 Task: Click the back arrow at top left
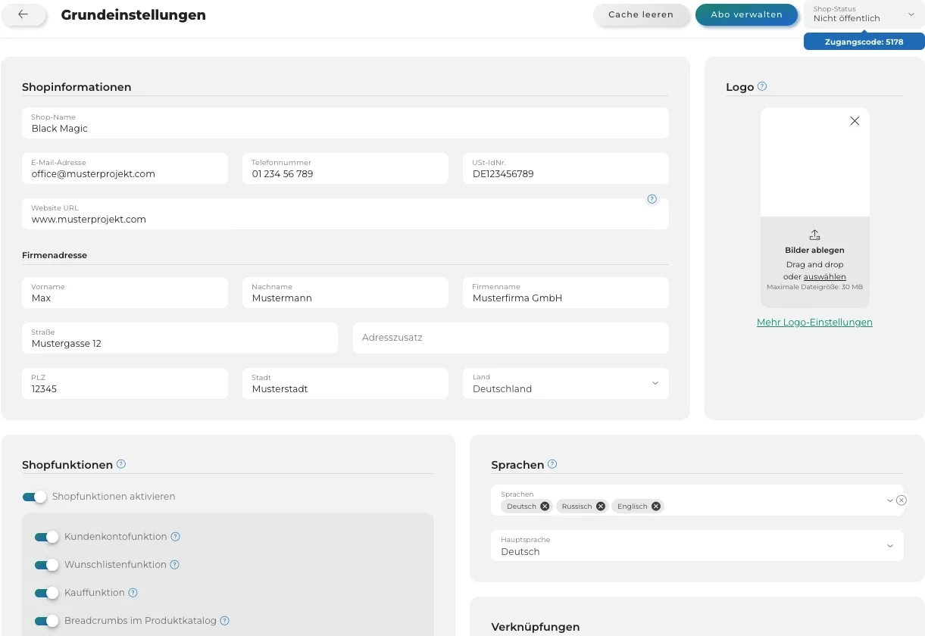[23, 14]
